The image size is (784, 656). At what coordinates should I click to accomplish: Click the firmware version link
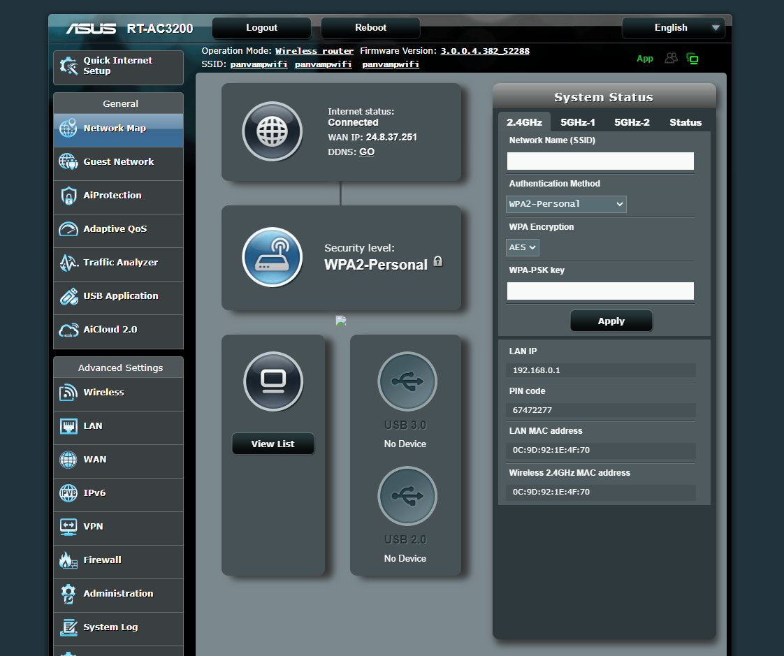pyautogui.click(x=484, y=51)
